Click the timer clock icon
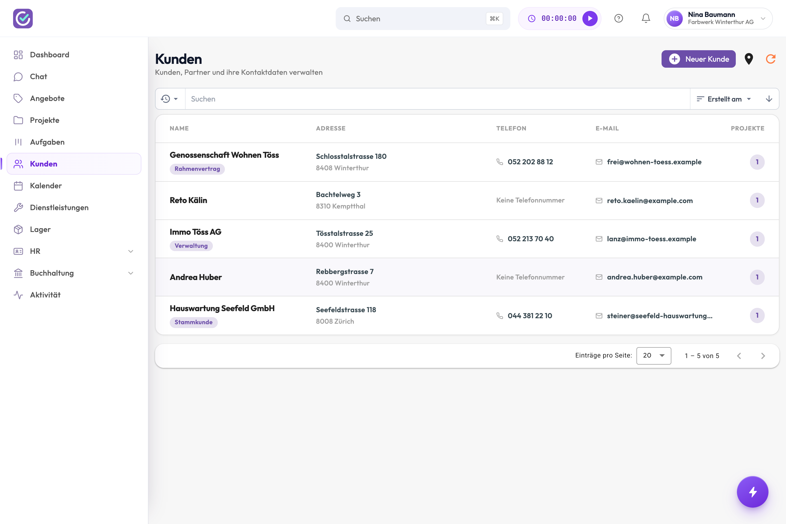 532,18
